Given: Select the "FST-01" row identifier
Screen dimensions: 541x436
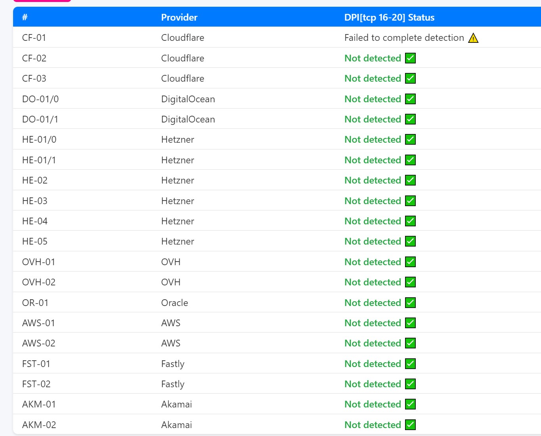Looking at the screenshot, I should [x=36, y=364].
